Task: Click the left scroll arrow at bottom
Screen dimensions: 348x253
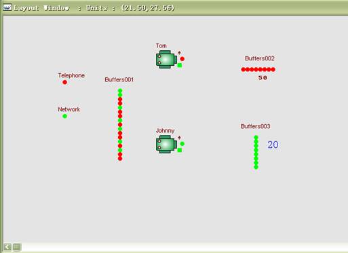Action: (7, 247)
